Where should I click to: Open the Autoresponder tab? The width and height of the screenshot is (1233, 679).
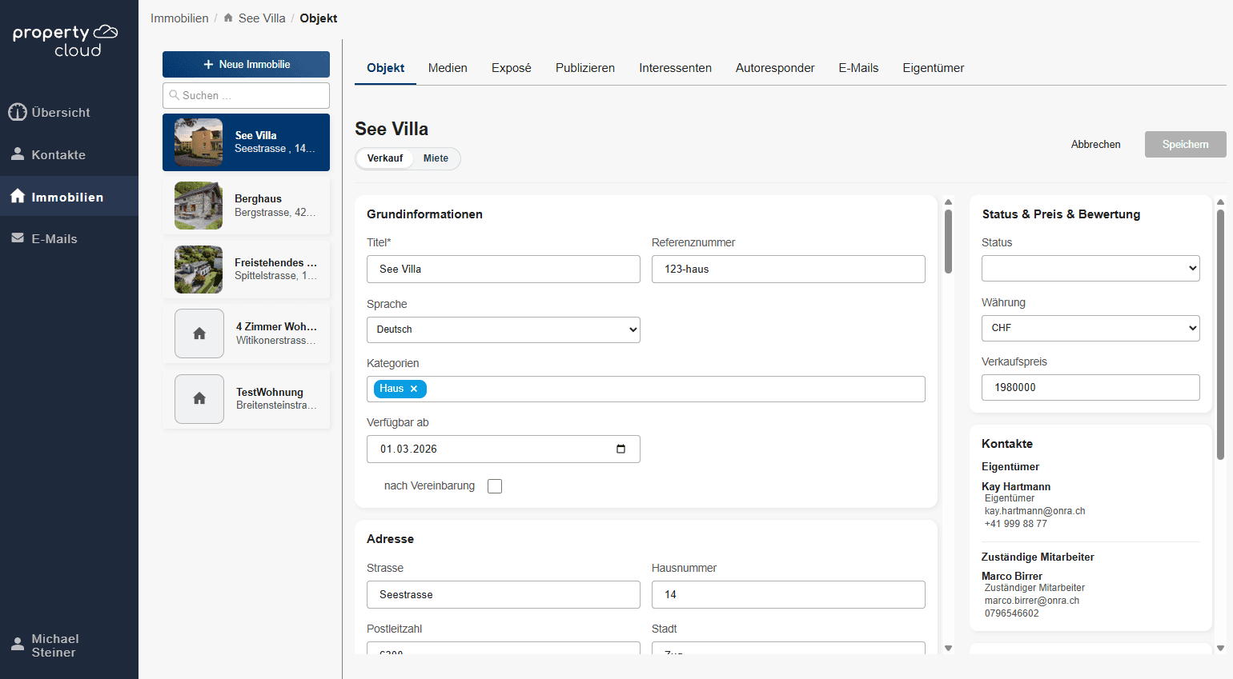click(775, 68)
